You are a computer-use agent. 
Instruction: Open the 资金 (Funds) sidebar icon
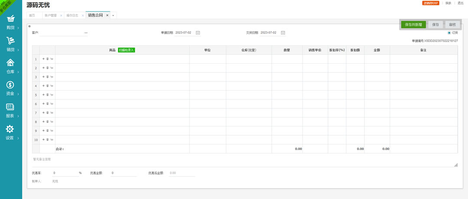pyautogui.click(x=10, y=85)
